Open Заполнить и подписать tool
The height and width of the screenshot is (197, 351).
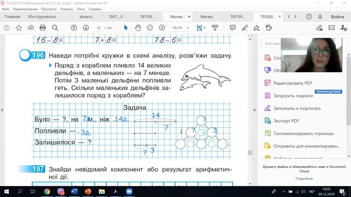(x=292, y=108)
